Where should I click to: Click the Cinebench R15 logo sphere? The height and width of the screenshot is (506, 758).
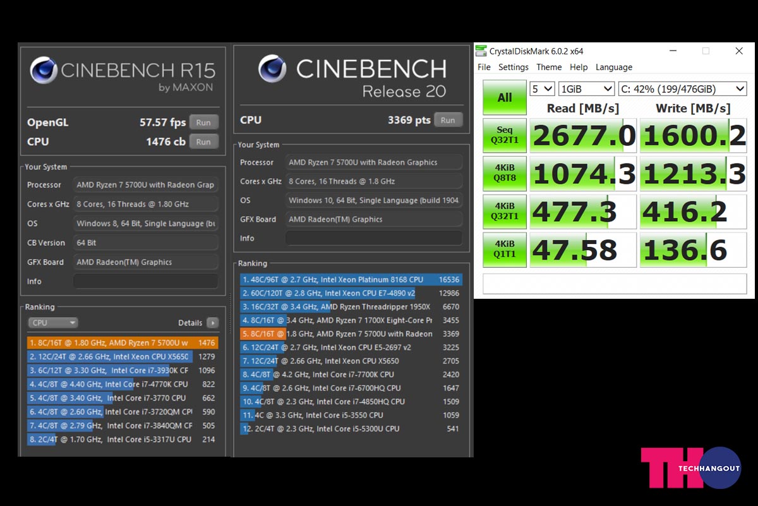[x=44, y=70]
